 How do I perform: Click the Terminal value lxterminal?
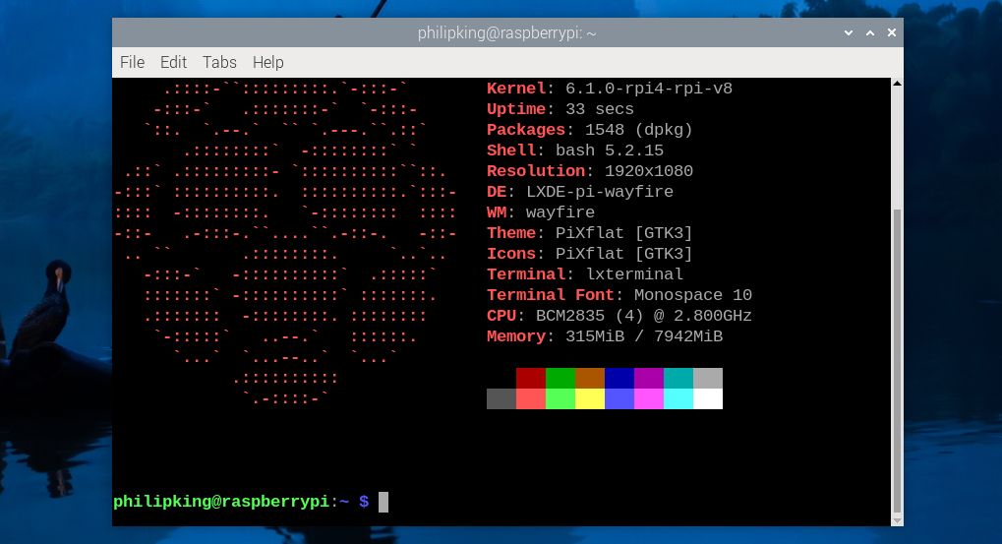pos(634,274)
